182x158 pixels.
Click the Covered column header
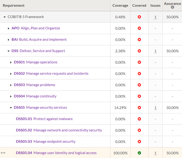click(x=139, y=5)
